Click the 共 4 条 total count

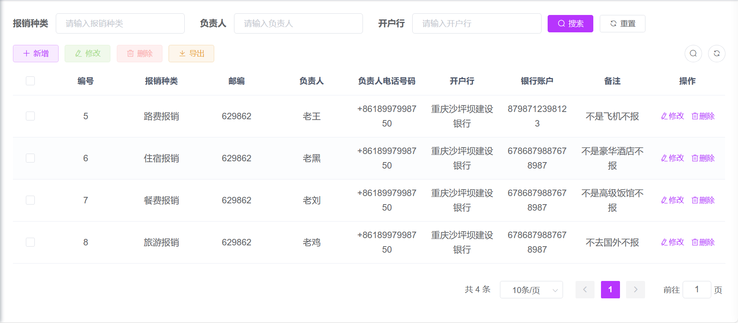pos(477,289)
